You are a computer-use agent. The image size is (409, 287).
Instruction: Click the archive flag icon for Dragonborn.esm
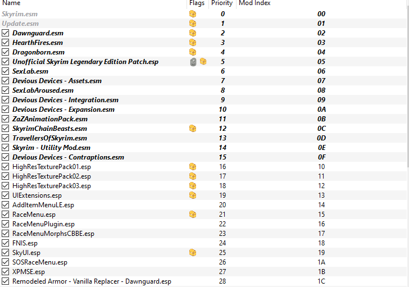point(193,52)
